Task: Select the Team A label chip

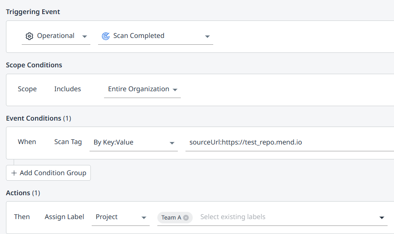Action: [x=171, y=217]
